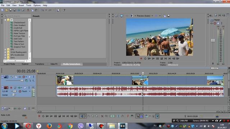Click the Record button in timeline transport

click(x=39, y=116)
